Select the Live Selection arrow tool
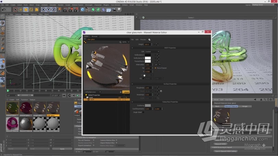Image resolution: width=278 pixels, height=156 pixels. pyautogui.click(x=15, y=10)
